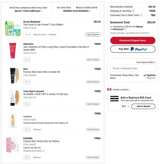The width and height of the screenshot is (160, 164).
Task: Click Checkout Shipped Items button
Action: [x=133, y=40]
